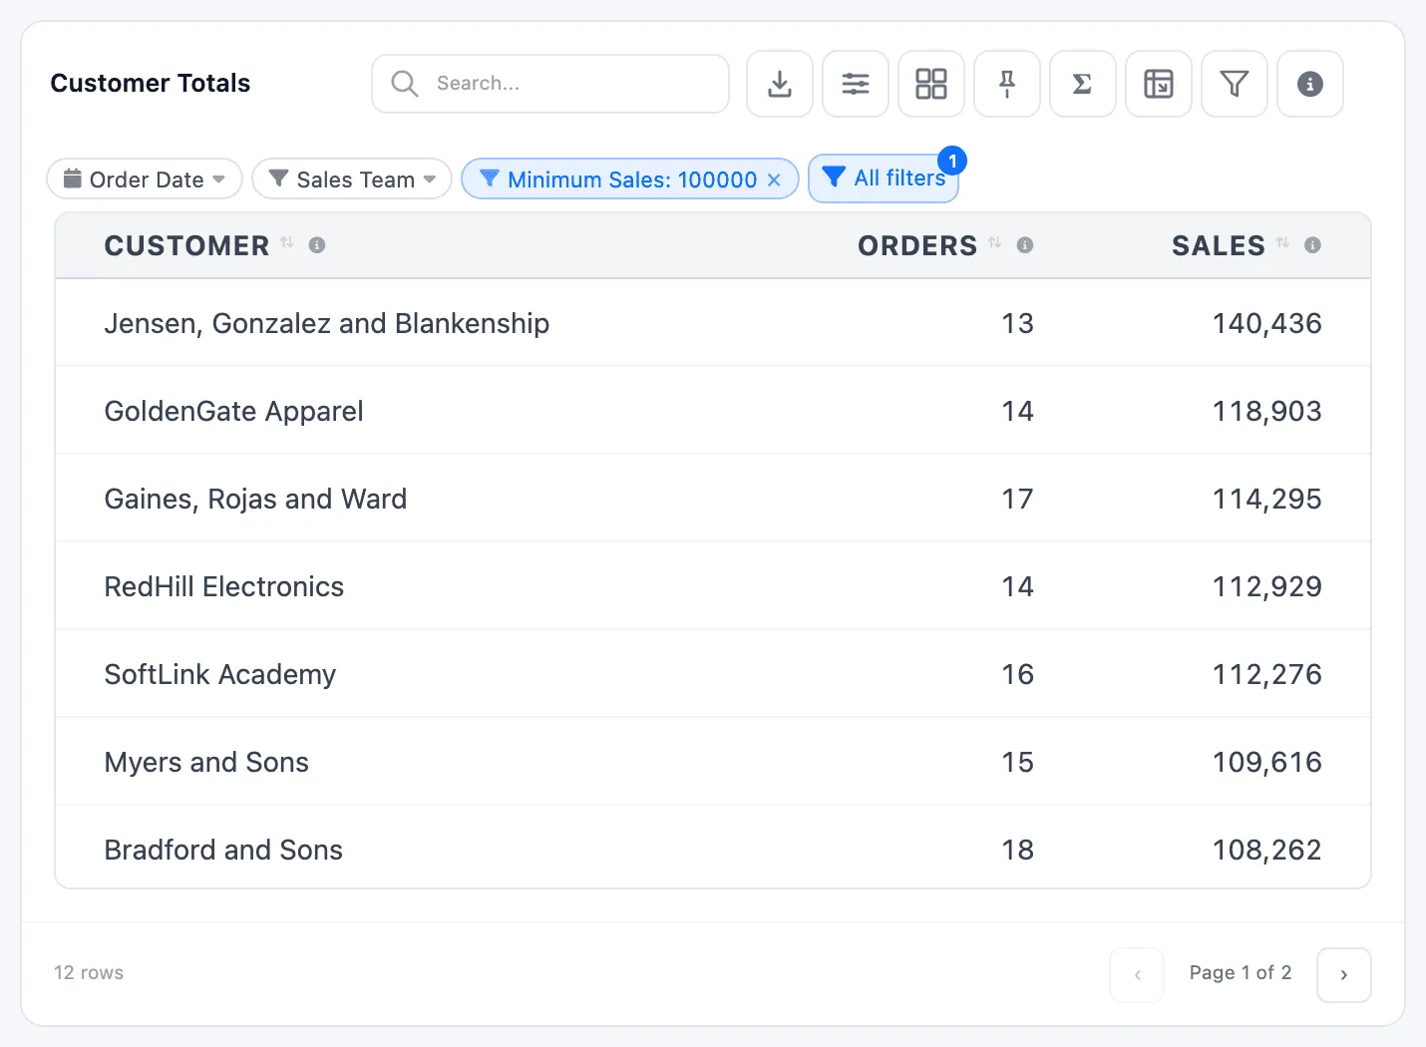Click the Page 1 of 2 label
This screenshot has width=1426, height=1047.
click(1240, 972)
